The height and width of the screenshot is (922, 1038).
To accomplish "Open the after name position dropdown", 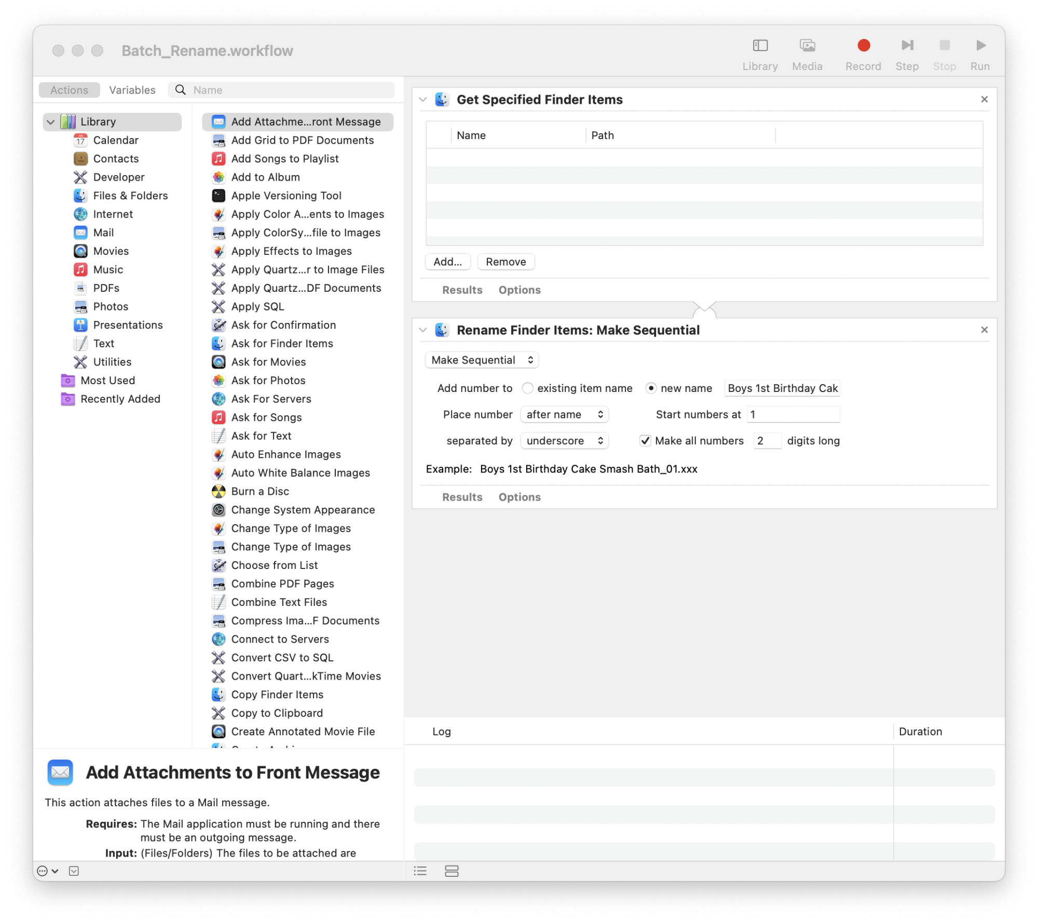I will pyautogui.click(x=564, y=414).
